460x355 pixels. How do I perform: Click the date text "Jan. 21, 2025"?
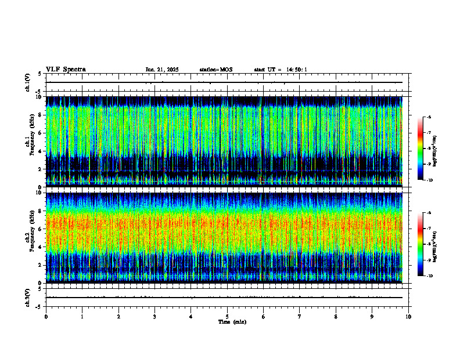[x=162, y=70]
